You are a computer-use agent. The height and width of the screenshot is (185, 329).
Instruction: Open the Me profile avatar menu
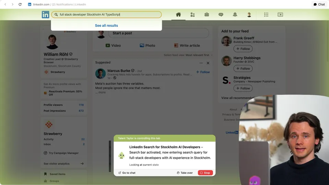coord(249,15)
